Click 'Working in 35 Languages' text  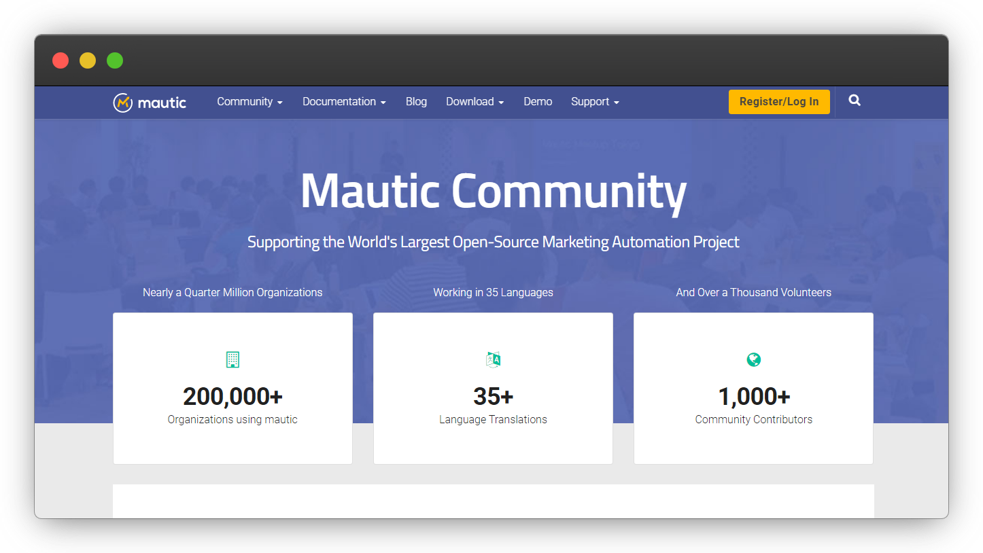coord(493,293)
